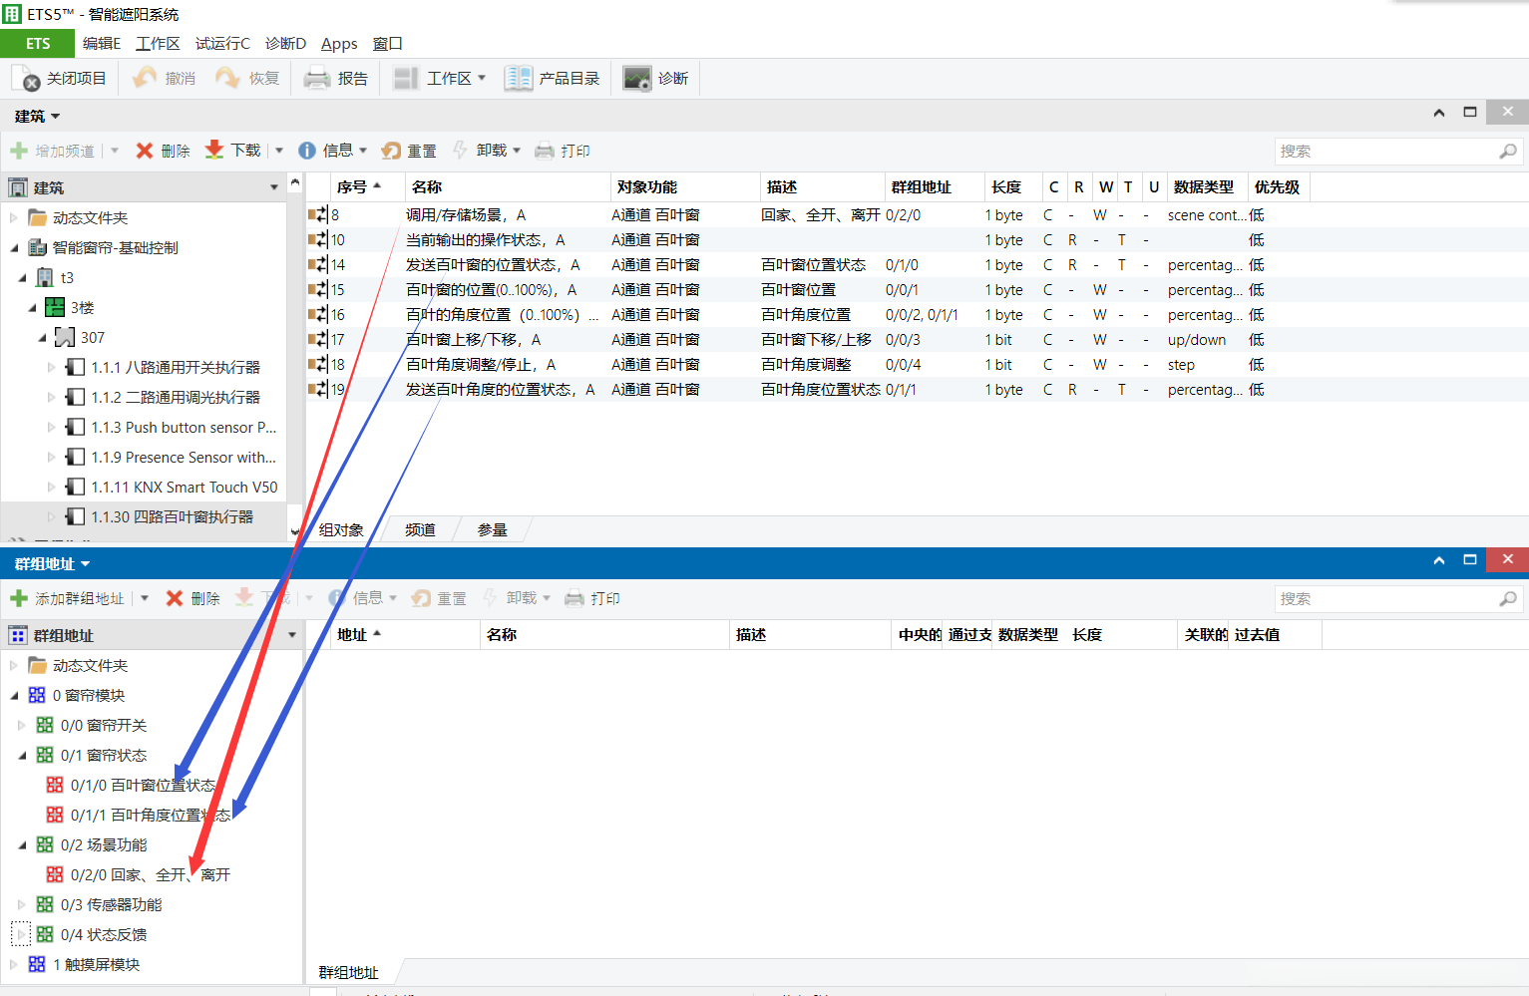Open the 试运行C menu
The image size is (1529, 996).
pos(222,43)
